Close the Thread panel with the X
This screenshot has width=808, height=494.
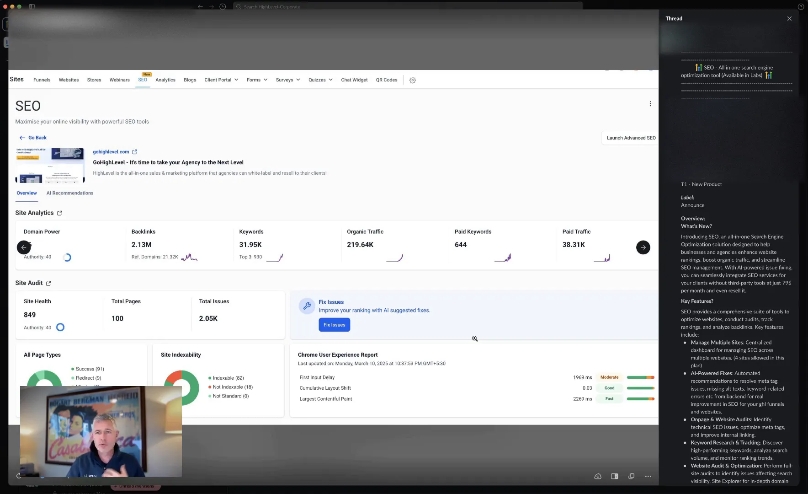789,18
